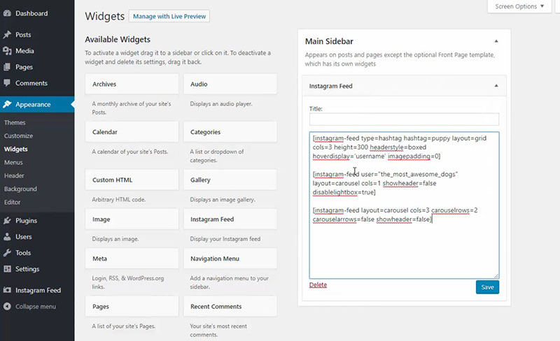
Task: Open Header submenu item
Action: coord(14,175)
